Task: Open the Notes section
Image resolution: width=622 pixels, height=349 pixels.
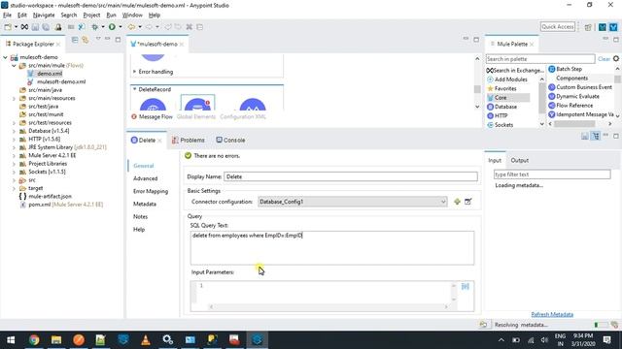Action: coord(140,216)
